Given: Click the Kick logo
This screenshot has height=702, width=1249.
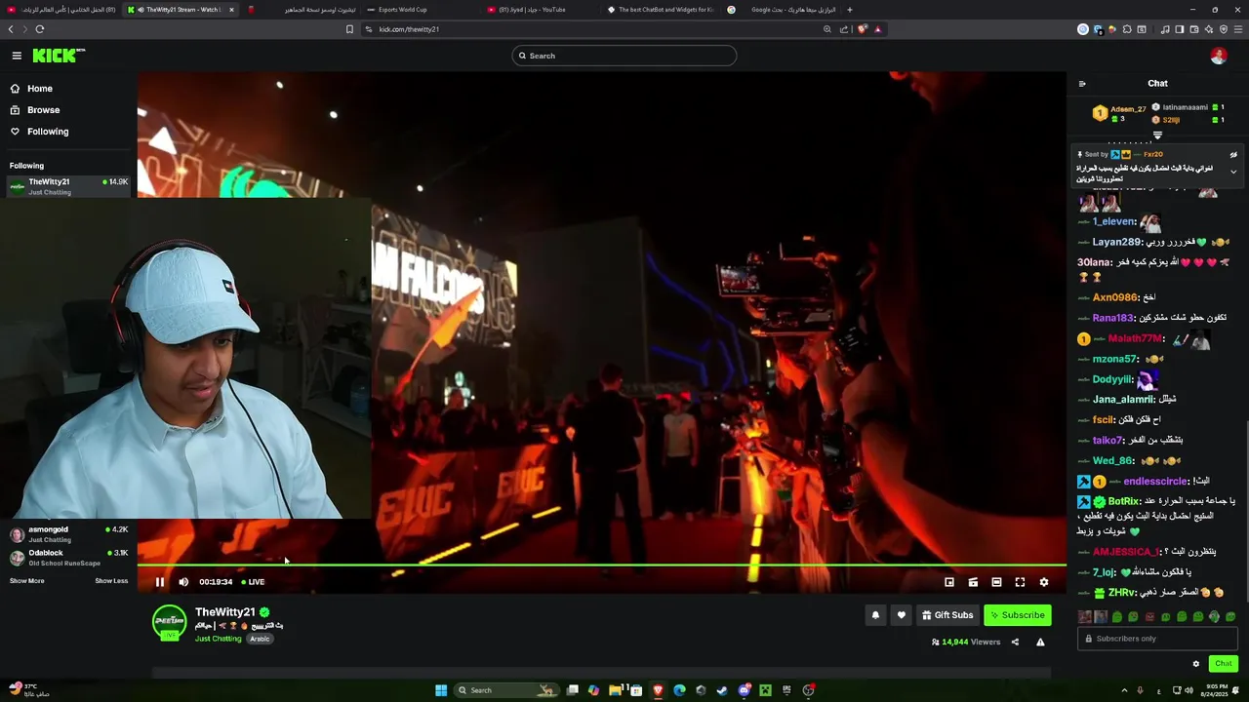Looking at the screenshot, I should [x=59, y=56].
